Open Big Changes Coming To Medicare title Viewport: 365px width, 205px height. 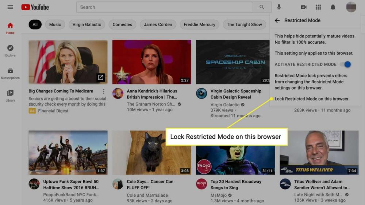61,91
